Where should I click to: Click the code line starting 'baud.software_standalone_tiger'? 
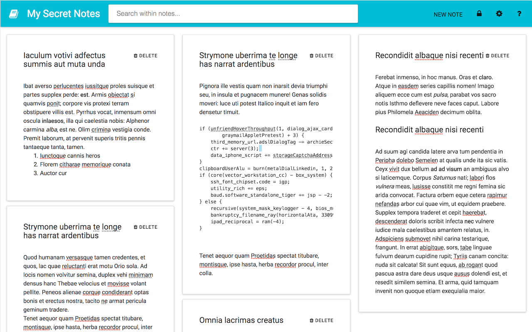point(271,195)
